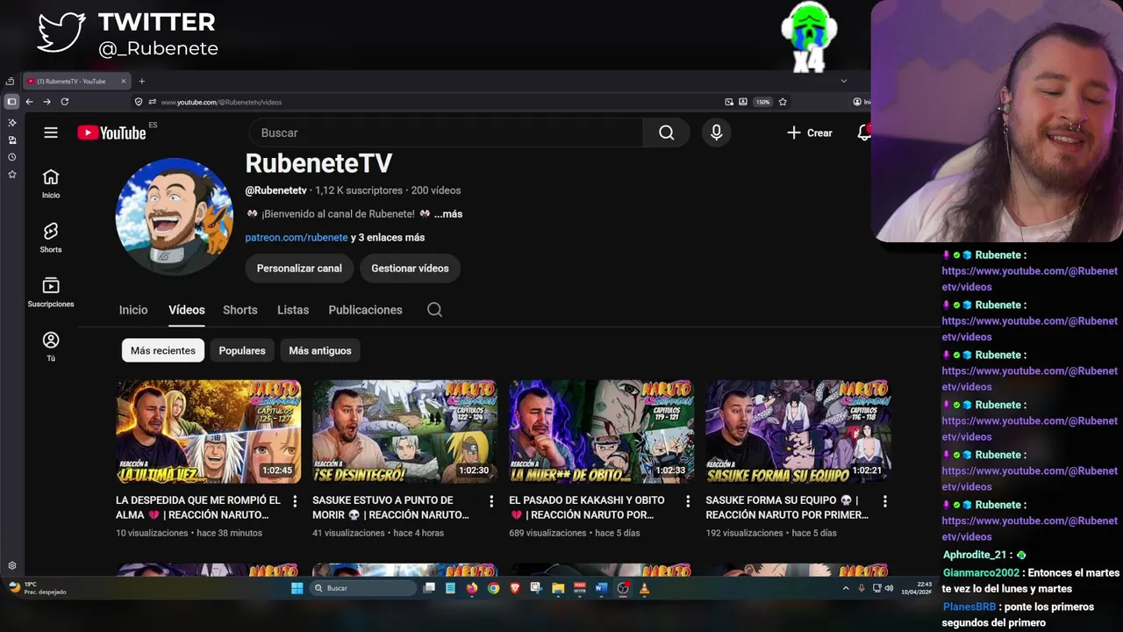1123x632 pixels.
Task: Open the Firefox sidebar toggle icon
Action: coord(11,102)
